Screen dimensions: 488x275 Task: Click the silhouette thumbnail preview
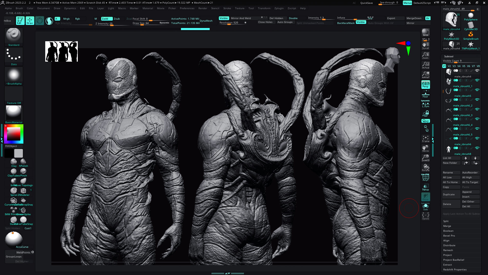tap(62, 51)
